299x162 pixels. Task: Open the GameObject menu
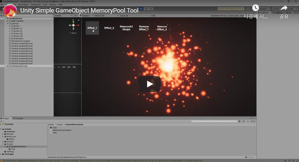coord(23,4)
